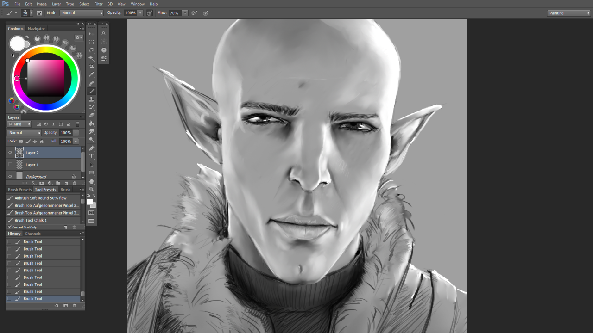Click the Coolorus white foreground colour circle
593x333 pixels.
(x=17, y=43)
